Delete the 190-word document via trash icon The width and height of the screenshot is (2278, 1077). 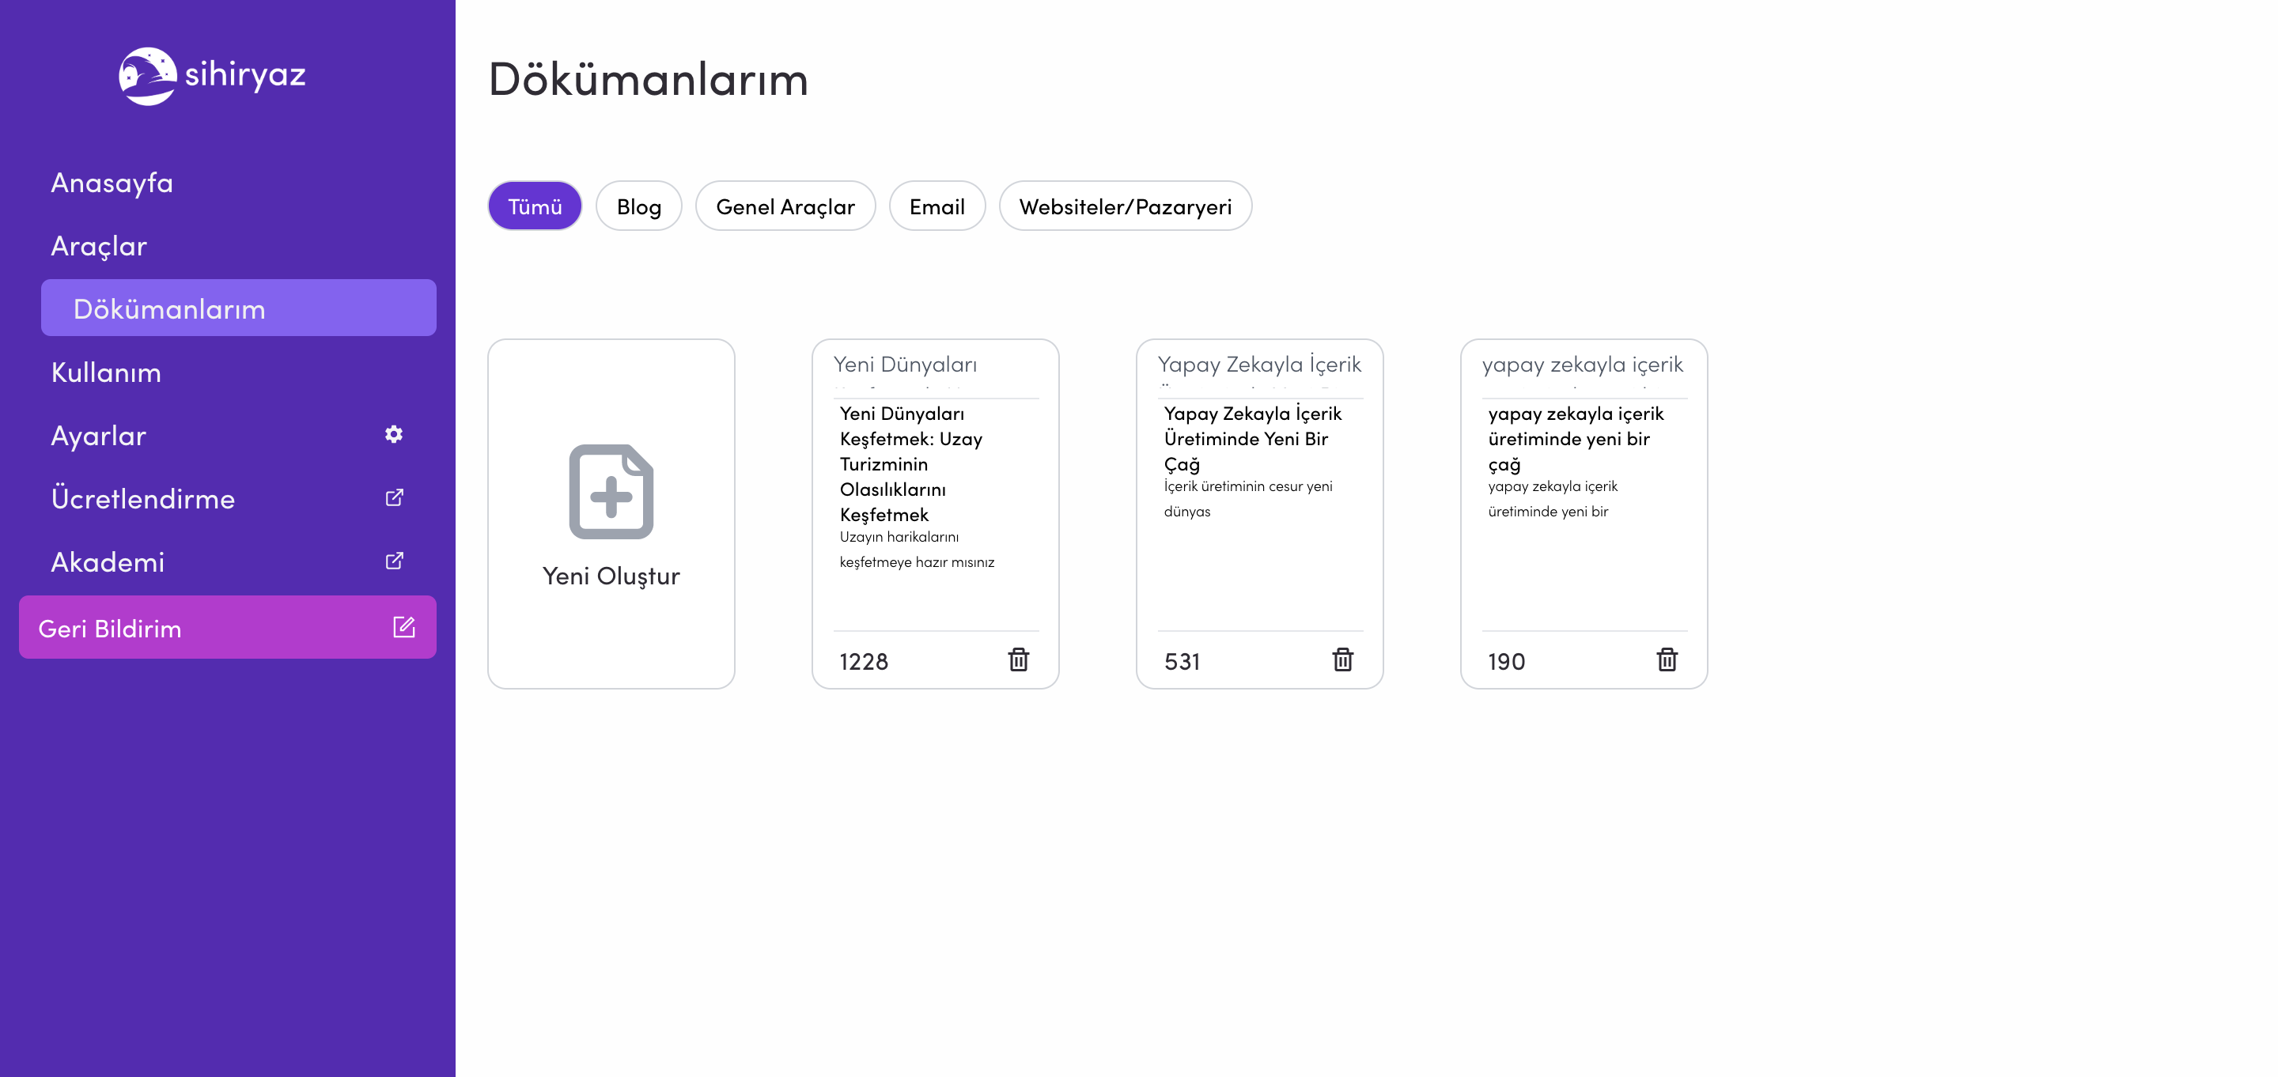pyautogui.click(x=1667, y=659)
